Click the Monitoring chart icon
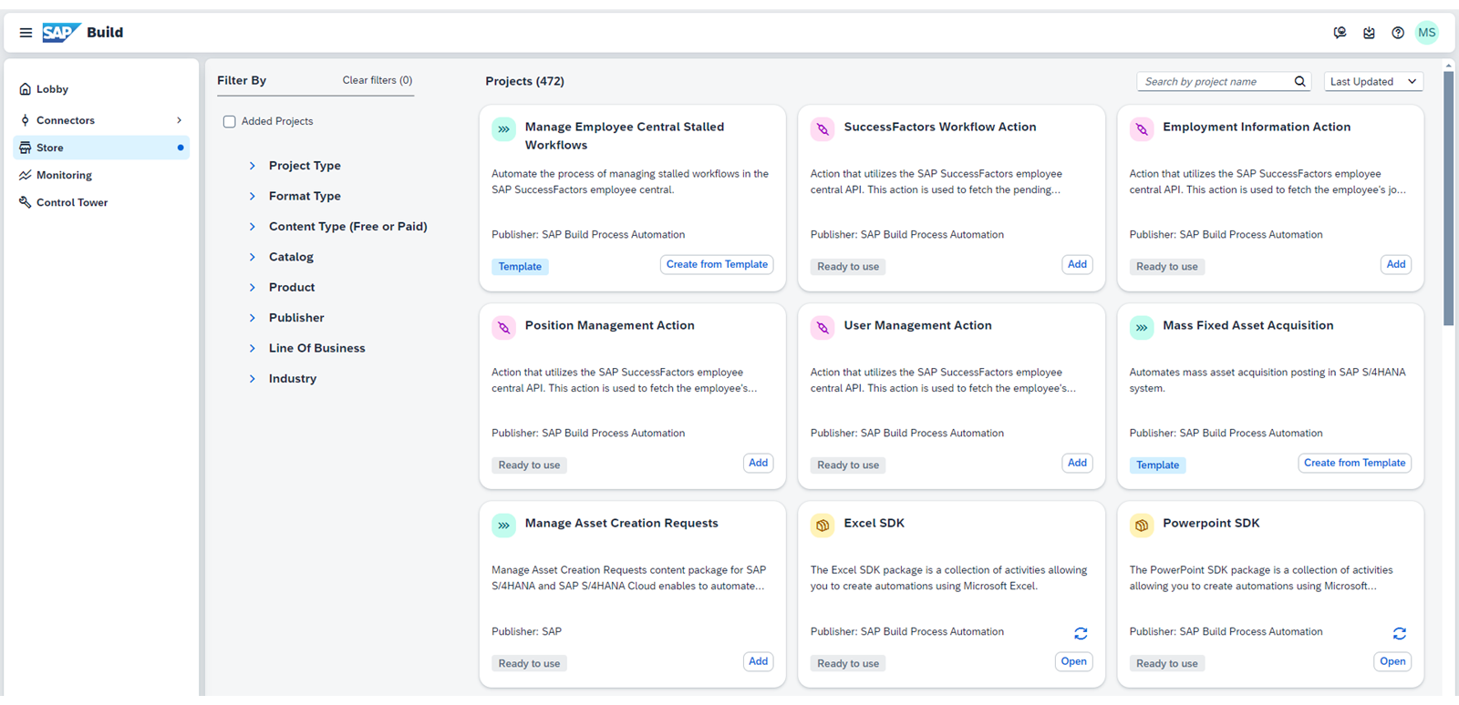The image size is (1459, 705). [x=26, y=175]
